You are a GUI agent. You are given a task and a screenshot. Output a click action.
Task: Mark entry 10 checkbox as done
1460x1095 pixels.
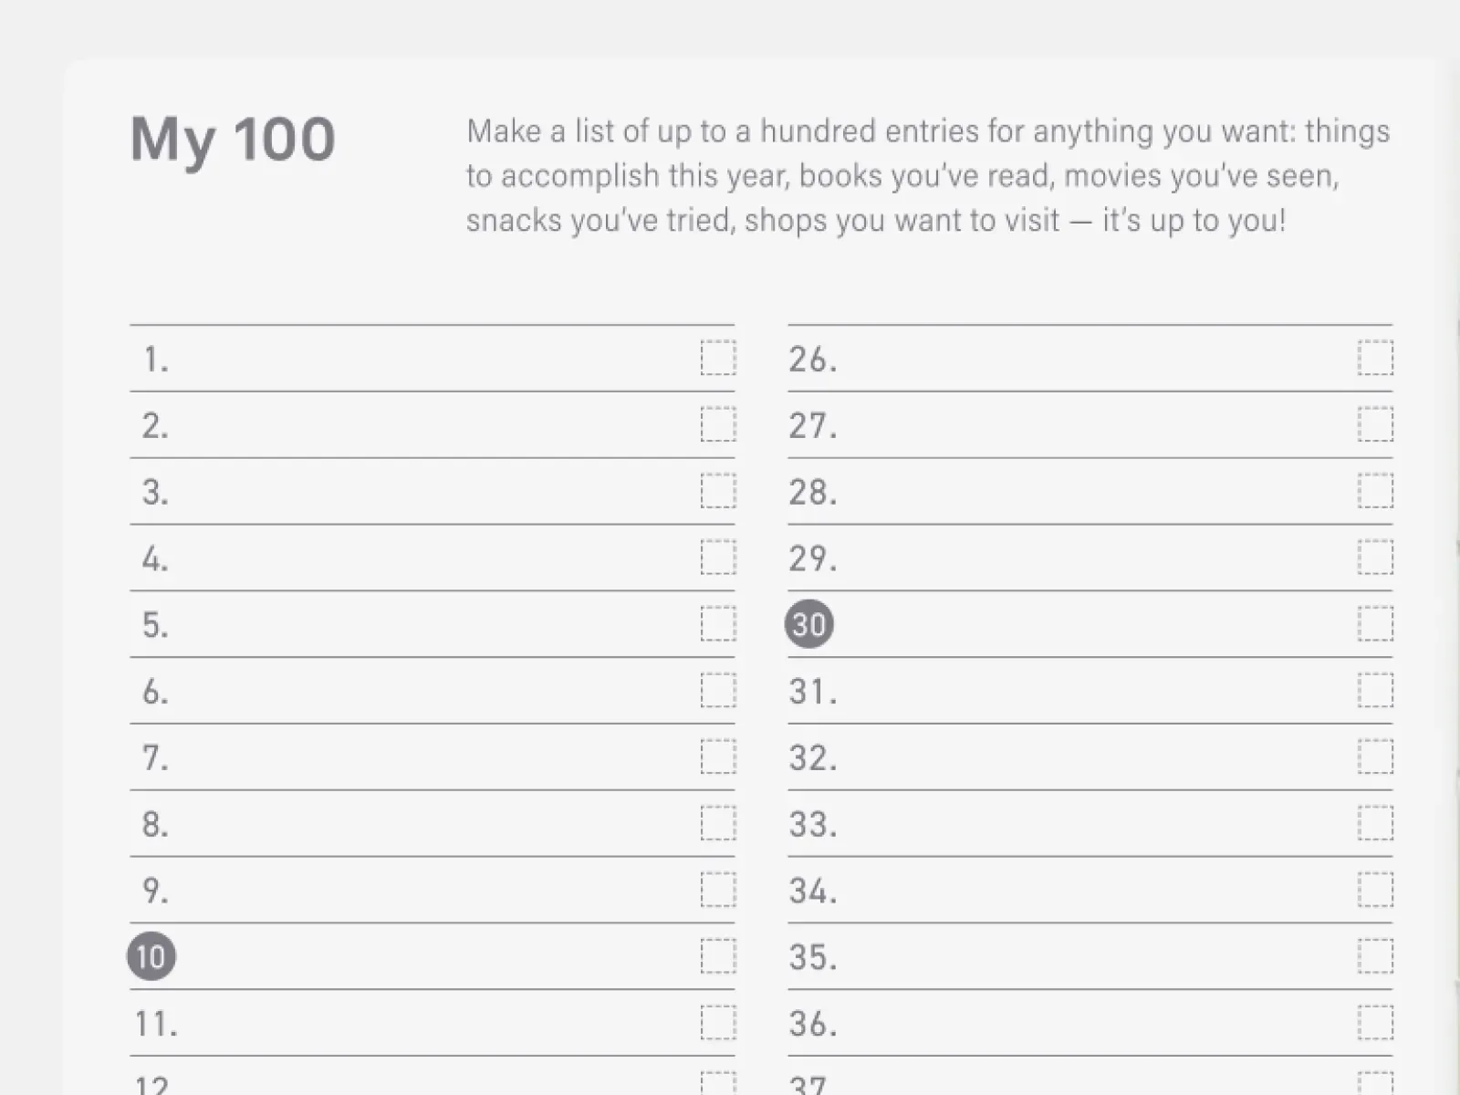click(718, 956)
